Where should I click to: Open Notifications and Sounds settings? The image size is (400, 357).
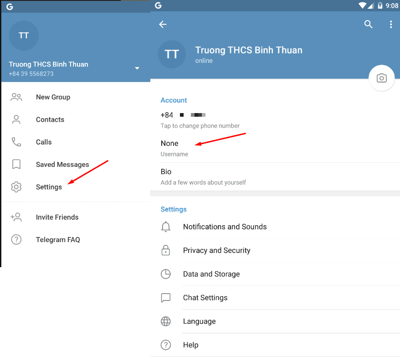(x=275, y=227)
